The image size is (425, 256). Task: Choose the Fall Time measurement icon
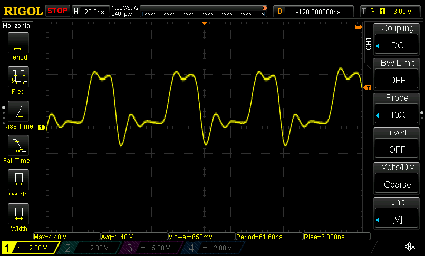[x=19, y=145]
